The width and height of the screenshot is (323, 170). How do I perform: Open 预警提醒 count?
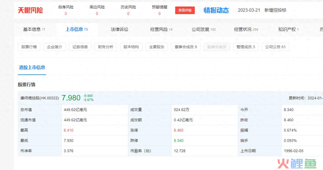[159, 14]
